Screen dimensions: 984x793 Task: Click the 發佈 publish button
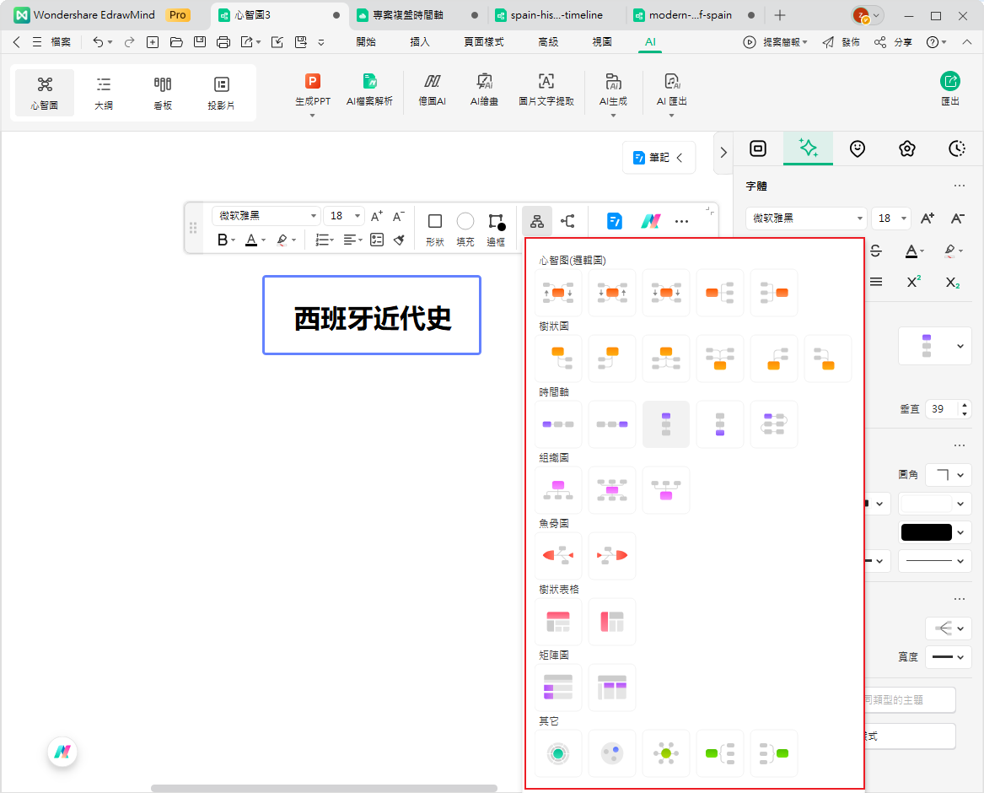pyautogui.click(x=842, y=42)
